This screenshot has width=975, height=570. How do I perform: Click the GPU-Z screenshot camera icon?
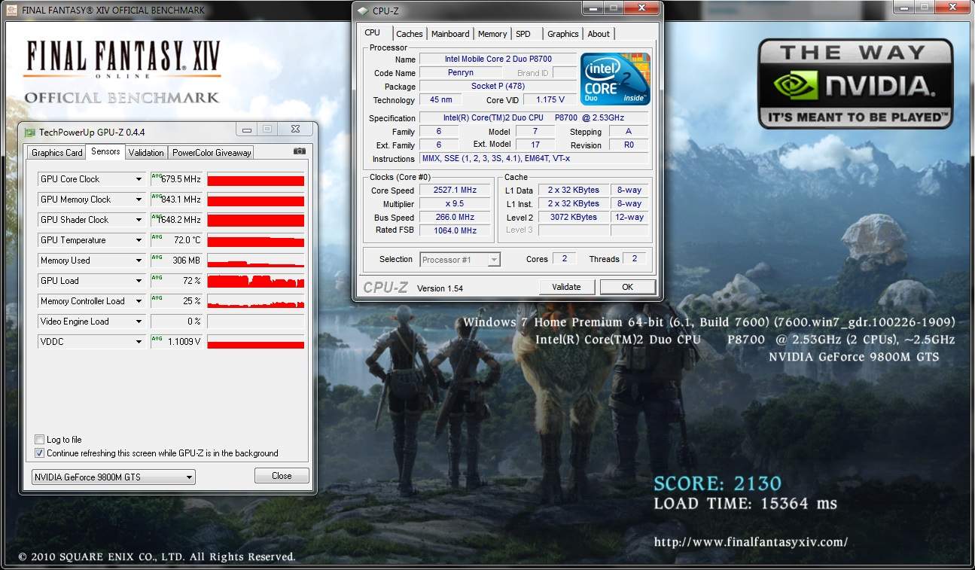pyautogui.click(x=299, y=151)
